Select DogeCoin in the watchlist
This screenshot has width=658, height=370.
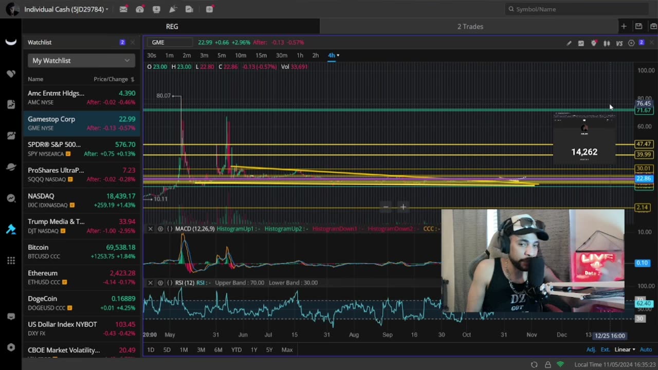[x=81, y=303]
